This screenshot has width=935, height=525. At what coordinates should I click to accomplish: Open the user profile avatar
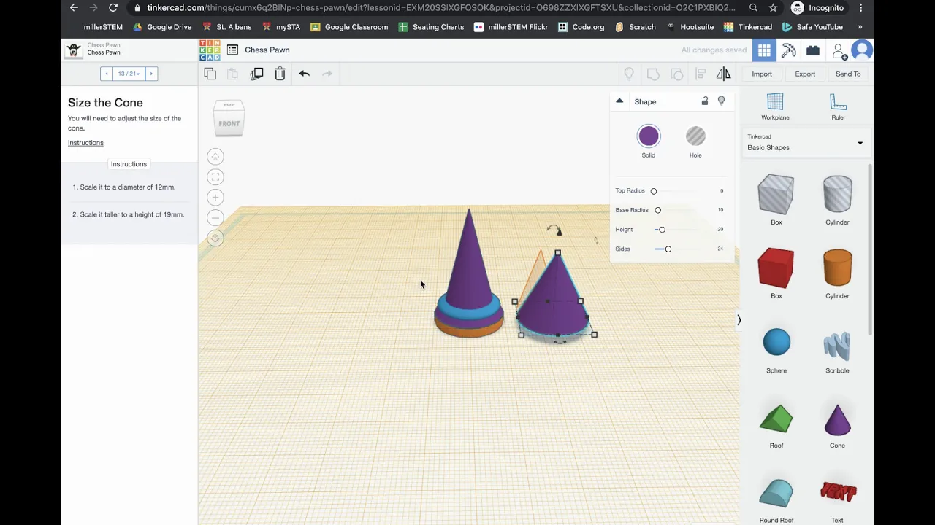[862, 50]
